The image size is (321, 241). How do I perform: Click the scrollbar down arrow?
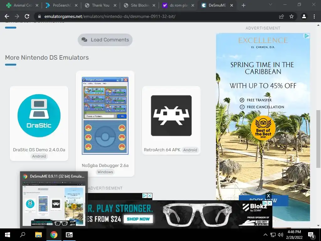point(318,226)
